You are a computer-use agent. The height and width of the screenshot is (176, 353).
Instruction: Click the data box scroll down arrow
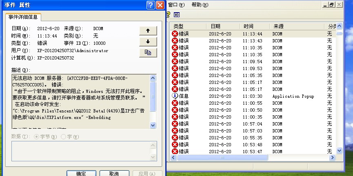pos(153,157)
